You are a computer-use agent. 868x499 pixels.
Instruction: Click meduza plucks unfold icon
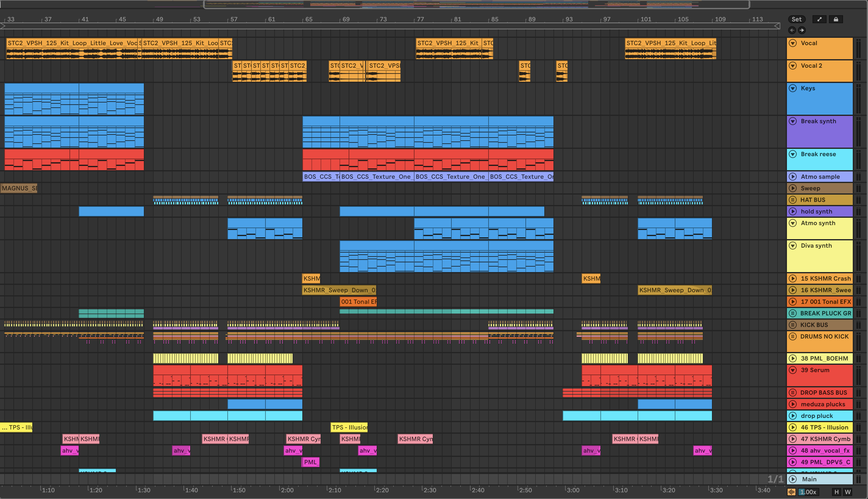pyautogui.click(x=793, y=404)
